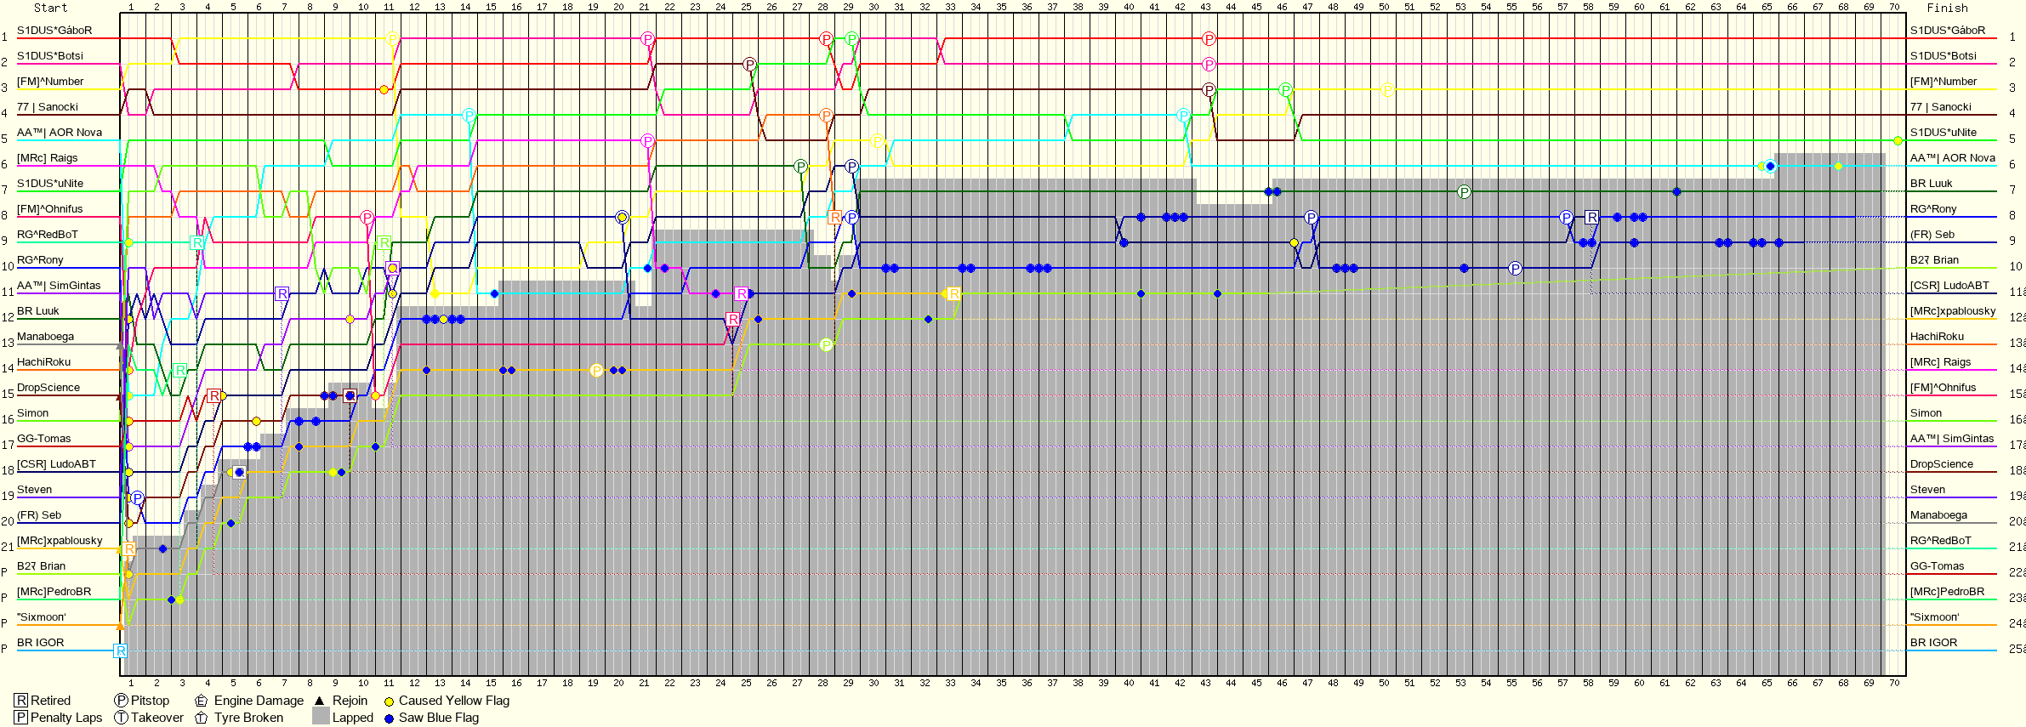Screen dimensions: 2026x727
Task: Click green pitstop marker at lap 53
Action: (1464, 192)
